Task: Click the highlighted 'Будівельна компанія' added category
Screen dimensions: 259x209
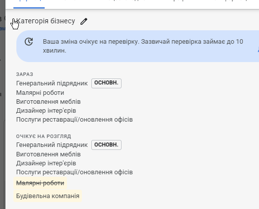Action: pyautogui.click(x=48, y=196)
